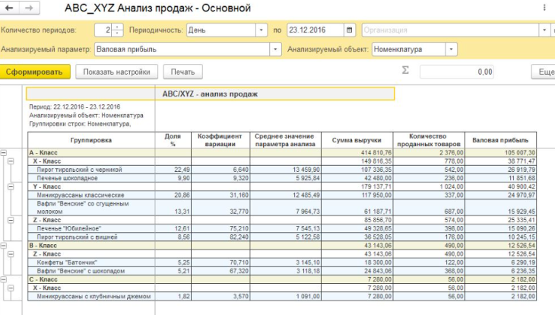Click the Организация input field
Image resolution: width=555 pixels, height=315 pixels.
coord(449,30)
